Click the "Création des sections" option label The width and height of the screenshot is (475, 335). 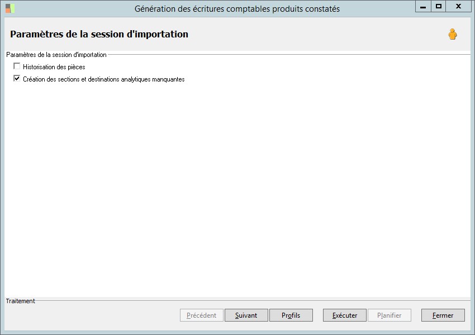[x=104, y=79]
